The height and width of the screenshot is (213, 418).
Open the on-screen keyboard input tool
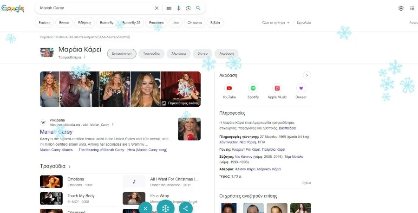pyautogui.click(x=169, y=8)
